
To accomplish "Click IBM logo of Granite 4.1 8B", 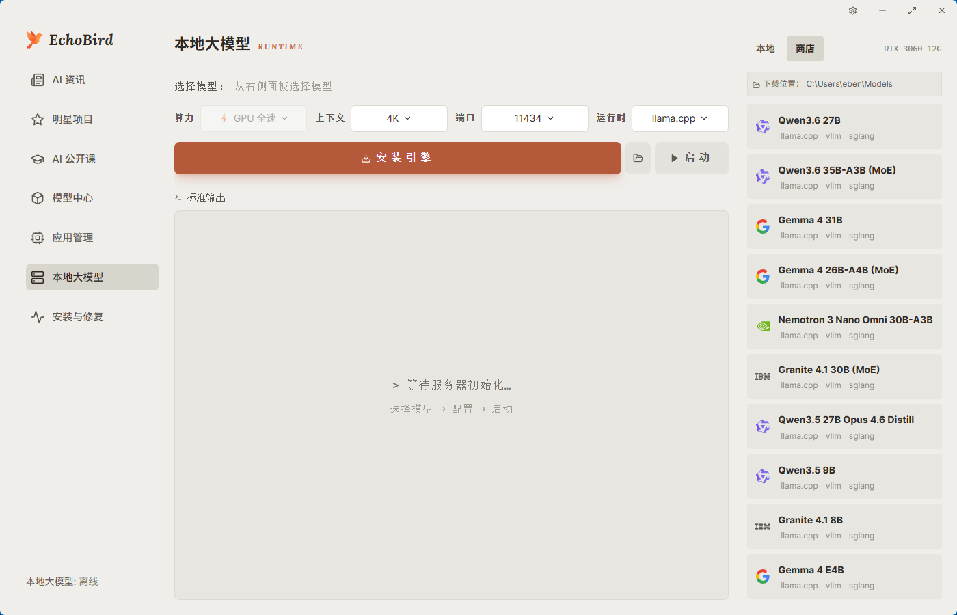I will point(763,526).
